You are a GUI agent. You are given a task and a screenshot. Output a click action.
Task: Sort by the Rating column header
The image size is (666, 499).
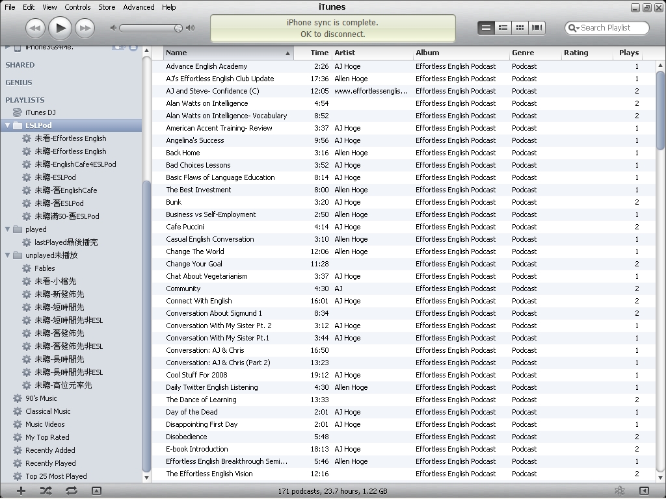click(587, 53)
